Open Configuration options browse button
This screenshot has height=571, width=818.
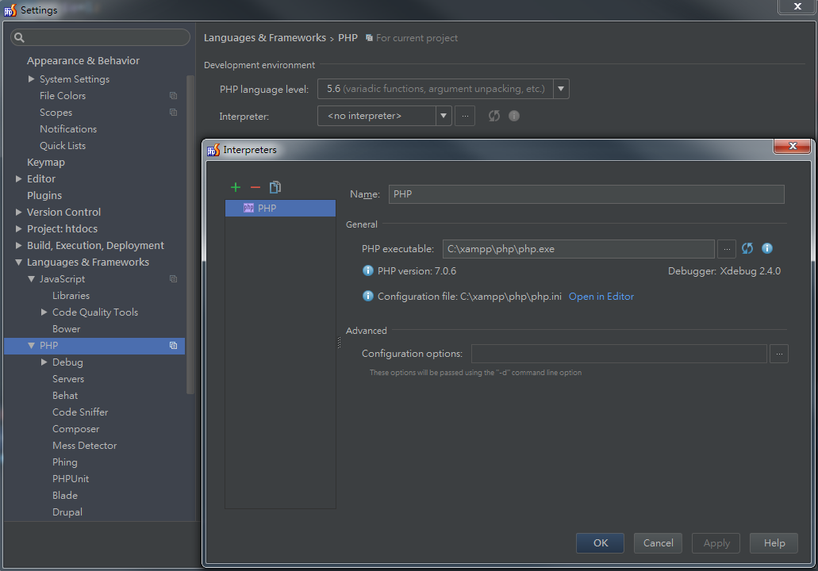point(779,354)
